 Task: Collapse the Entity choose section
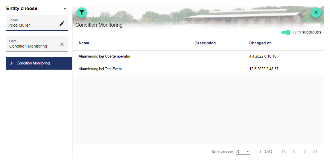[65, 9]
